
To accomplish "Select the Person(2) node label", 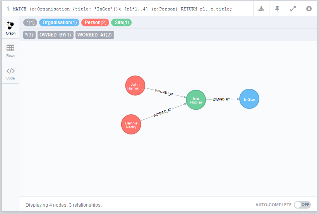I will coord(95,22).
